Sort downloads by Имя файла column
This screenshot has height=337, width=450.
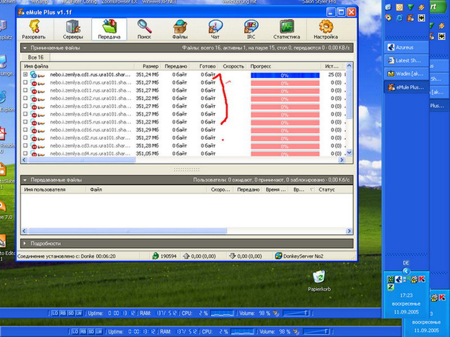(x=78, y=66)
